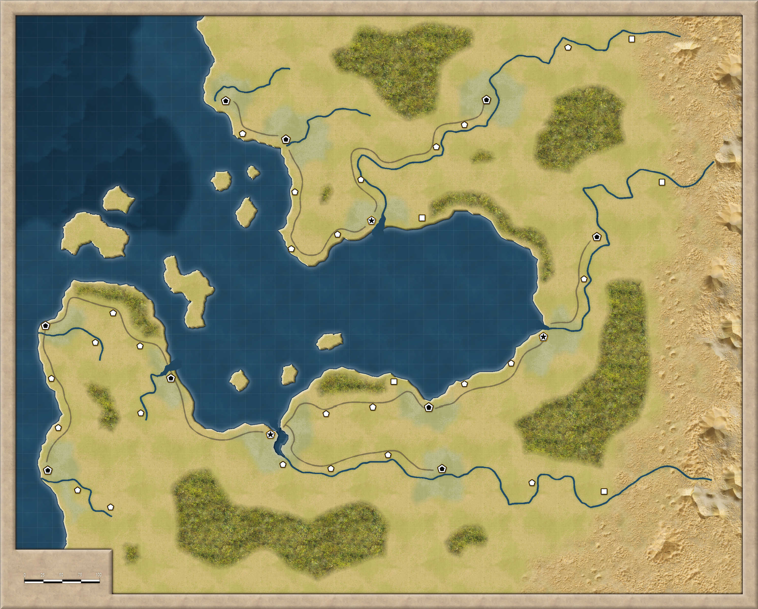Click the black pentagon town along the southern river road

click(443, 468)
